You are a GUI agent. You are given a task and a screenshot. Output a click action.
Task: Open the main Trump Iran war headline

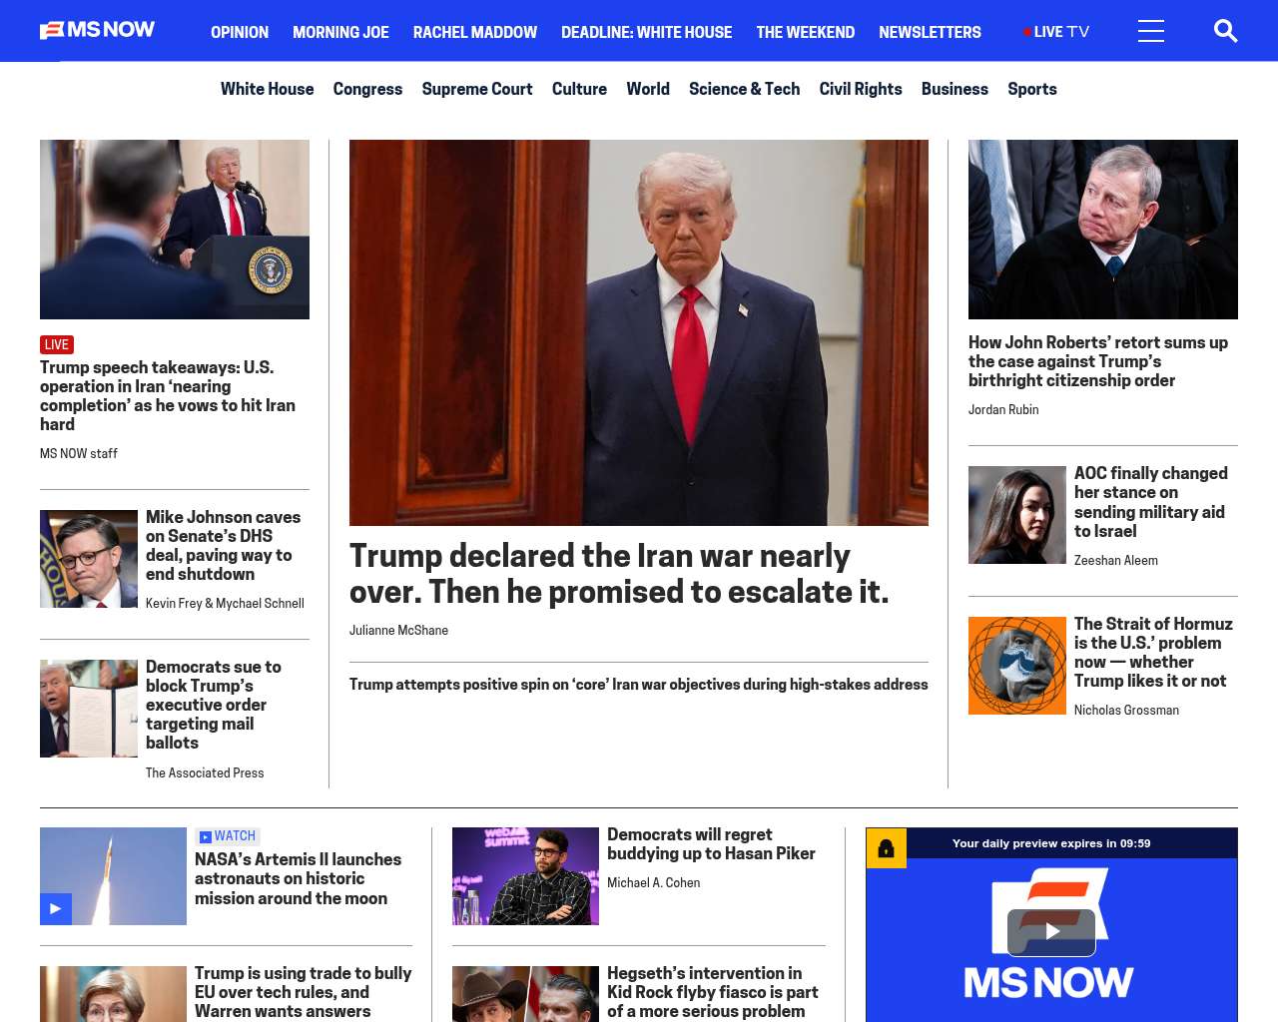pos(619,573)
